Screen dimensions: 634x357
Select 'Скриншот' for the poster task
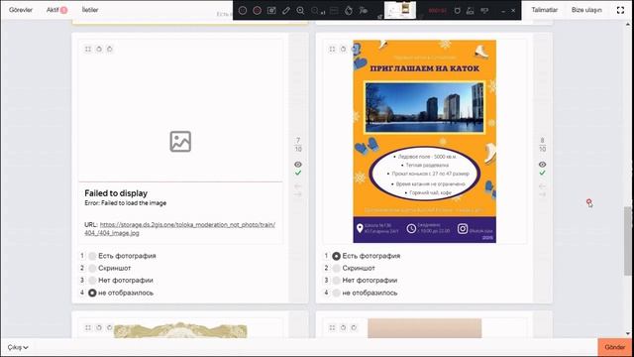[x=337, y=268]
